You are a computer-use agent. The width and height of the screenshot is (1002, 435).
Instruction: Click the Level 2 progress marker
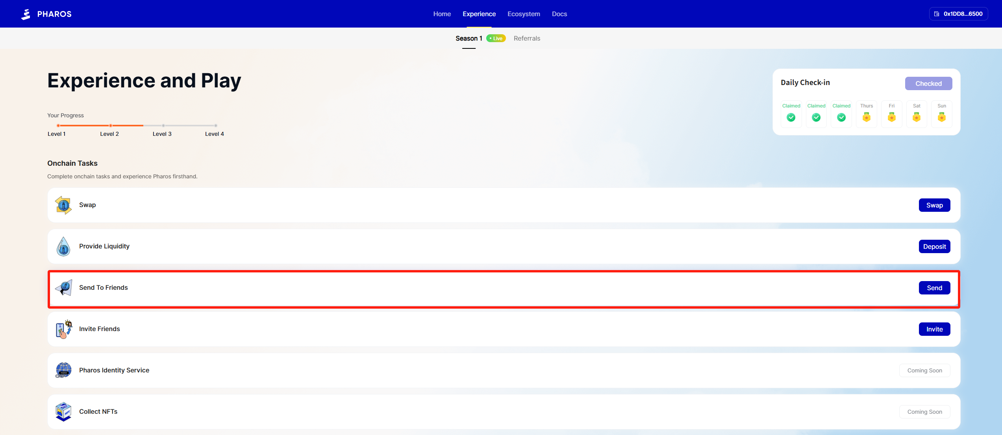(111, 126)
